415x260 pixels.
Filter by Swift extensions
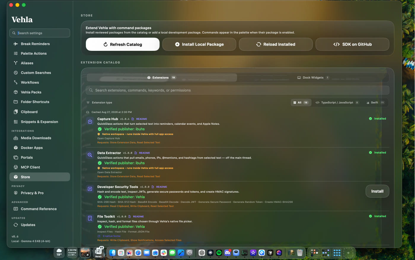coord(375,103)
